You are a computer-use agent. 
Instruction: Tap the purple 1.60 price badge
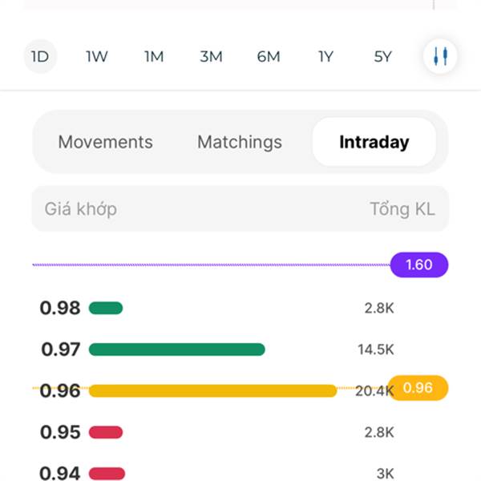click(x=419, y=265)
